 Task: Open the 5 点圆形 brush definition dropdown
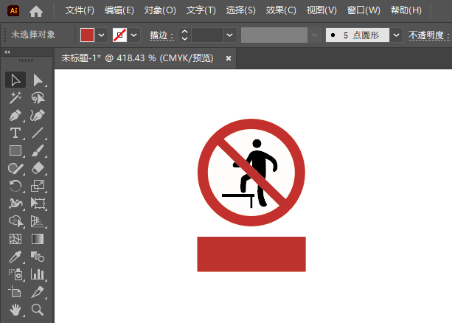[397, 35]
